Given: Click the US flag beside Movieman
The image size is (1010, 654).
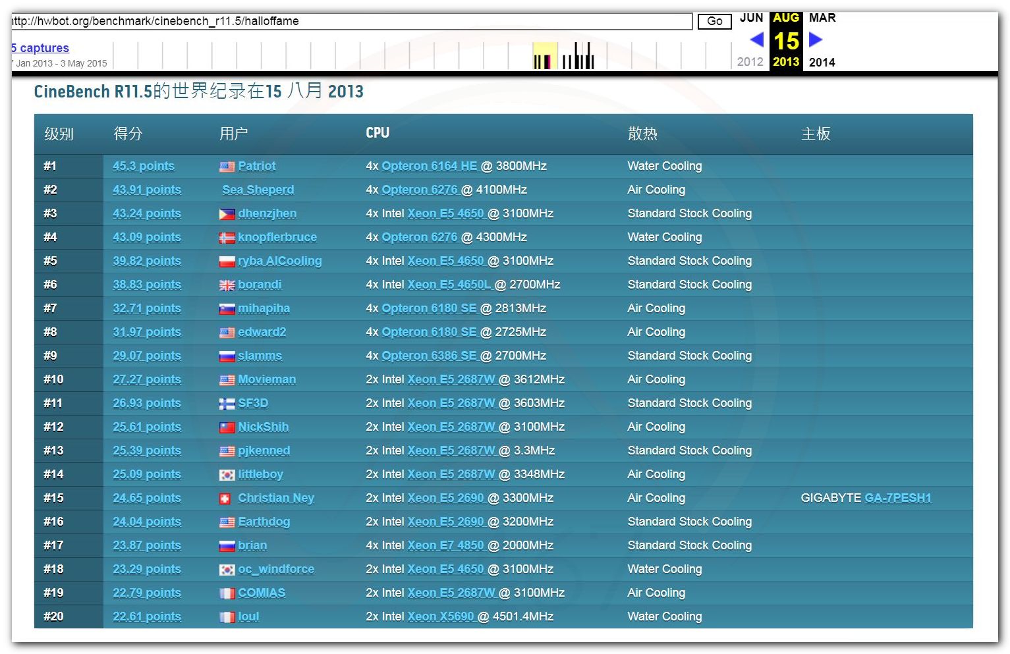Looking at the screenshot, I should coord(227,380).
